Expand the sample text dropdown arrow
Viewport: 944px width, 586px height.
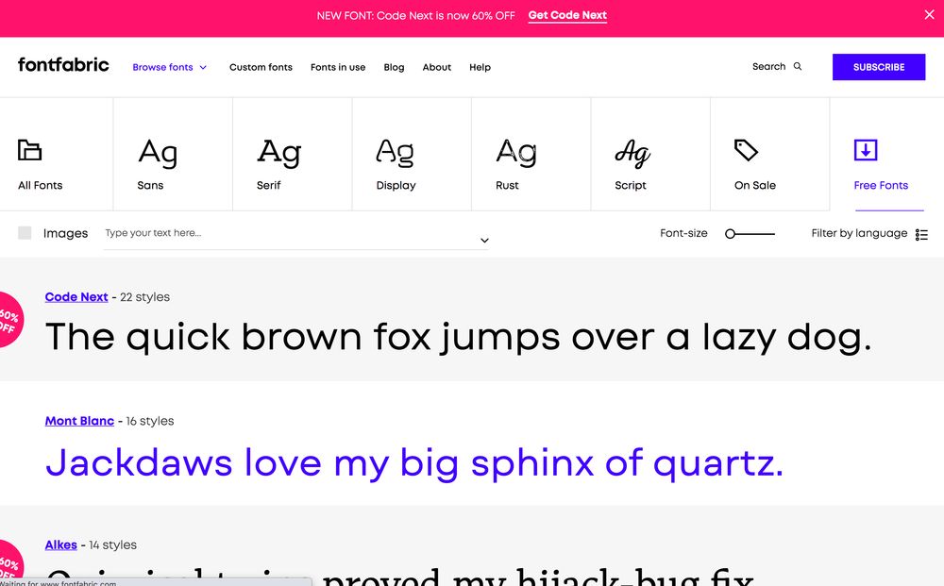[484, 240]
